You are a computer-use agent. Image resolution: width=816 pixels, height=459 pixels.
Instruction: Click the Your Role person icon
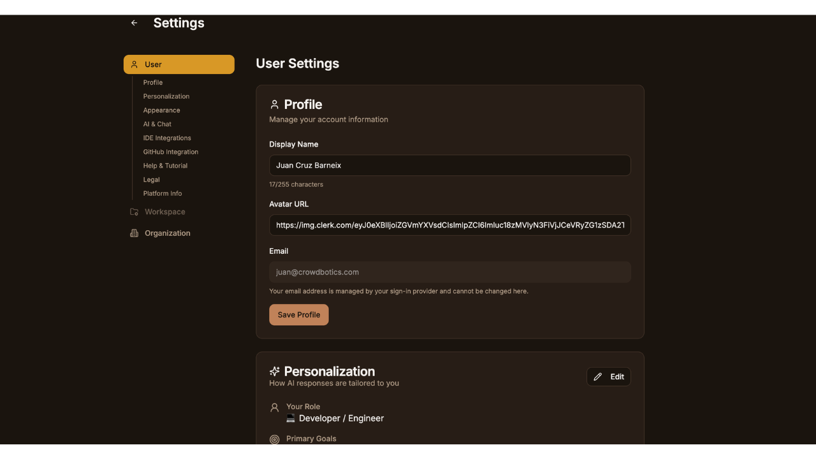[275, 407]
